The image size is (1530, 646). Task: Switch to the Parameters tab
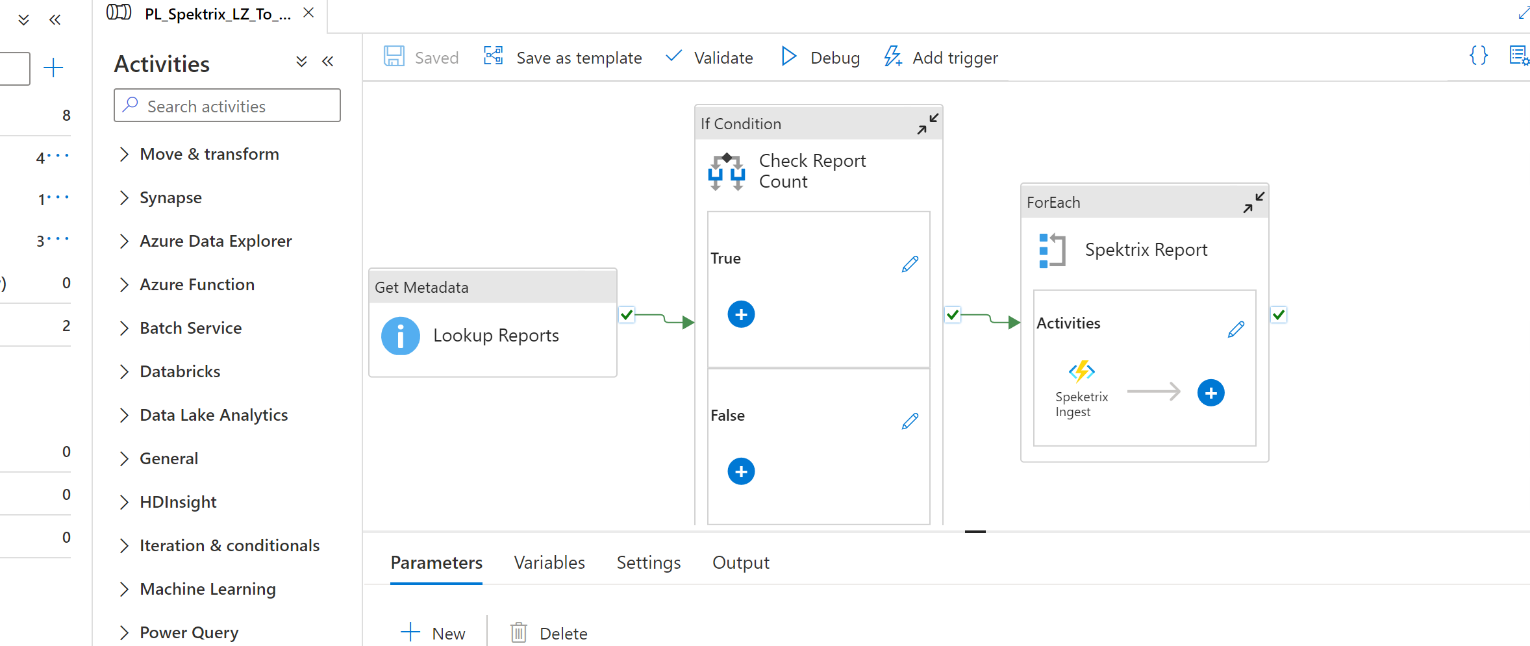(x=436, y=563)
